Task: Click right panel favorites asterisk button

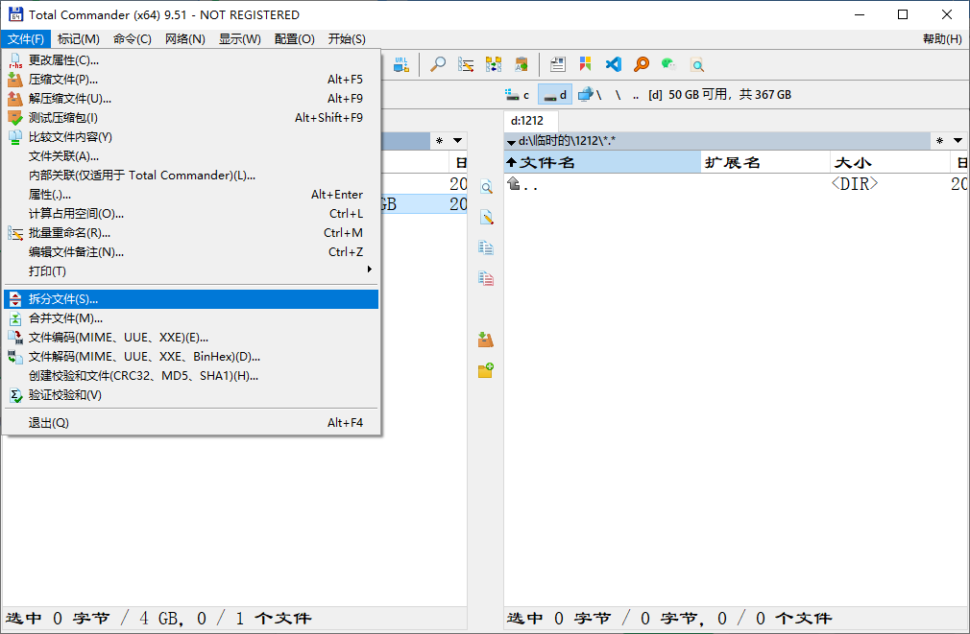Action: 939,141
